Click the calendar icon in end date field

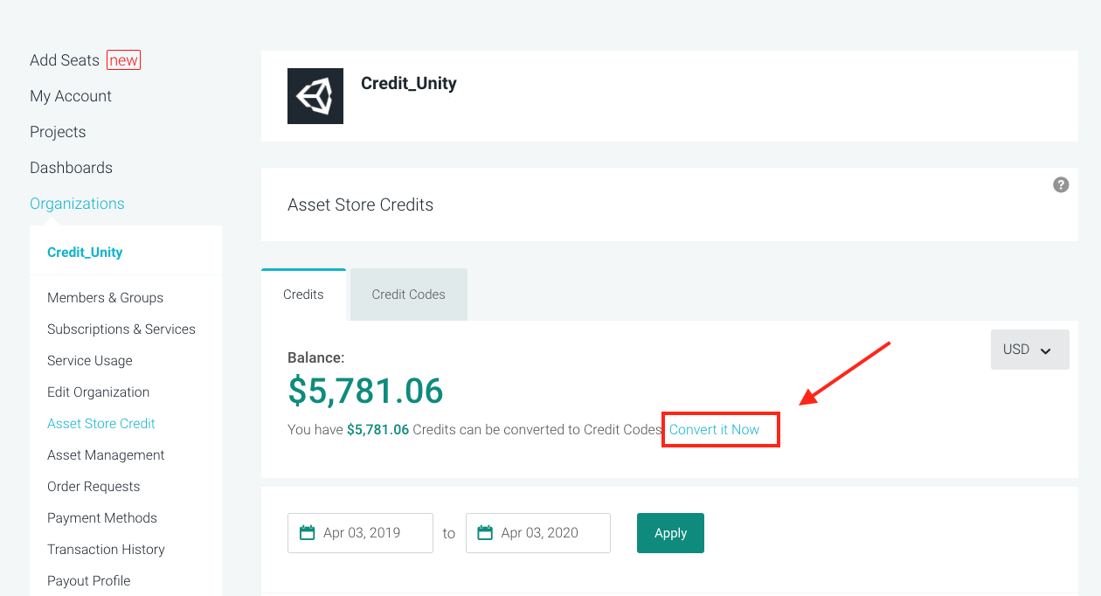[x=485, y=533]
